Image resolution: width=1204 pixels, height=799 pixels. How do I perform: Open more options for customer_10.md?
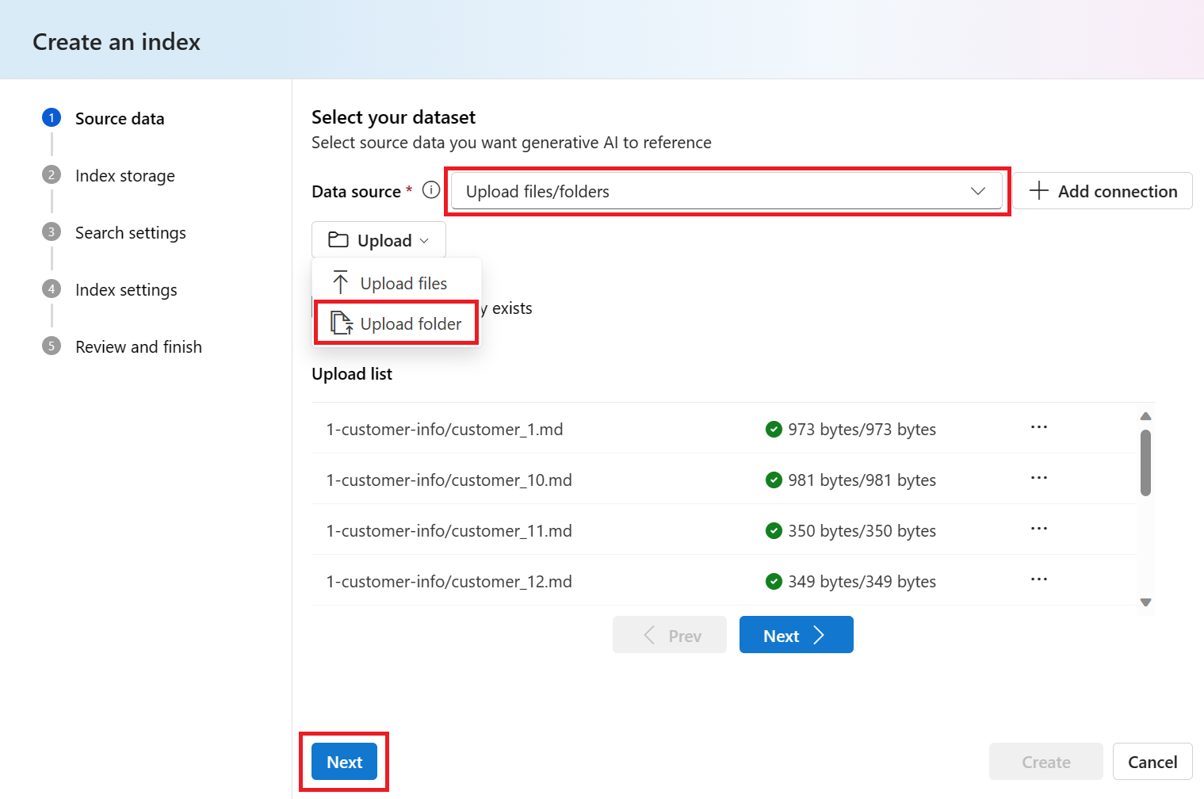click(x=1039, y=478)
